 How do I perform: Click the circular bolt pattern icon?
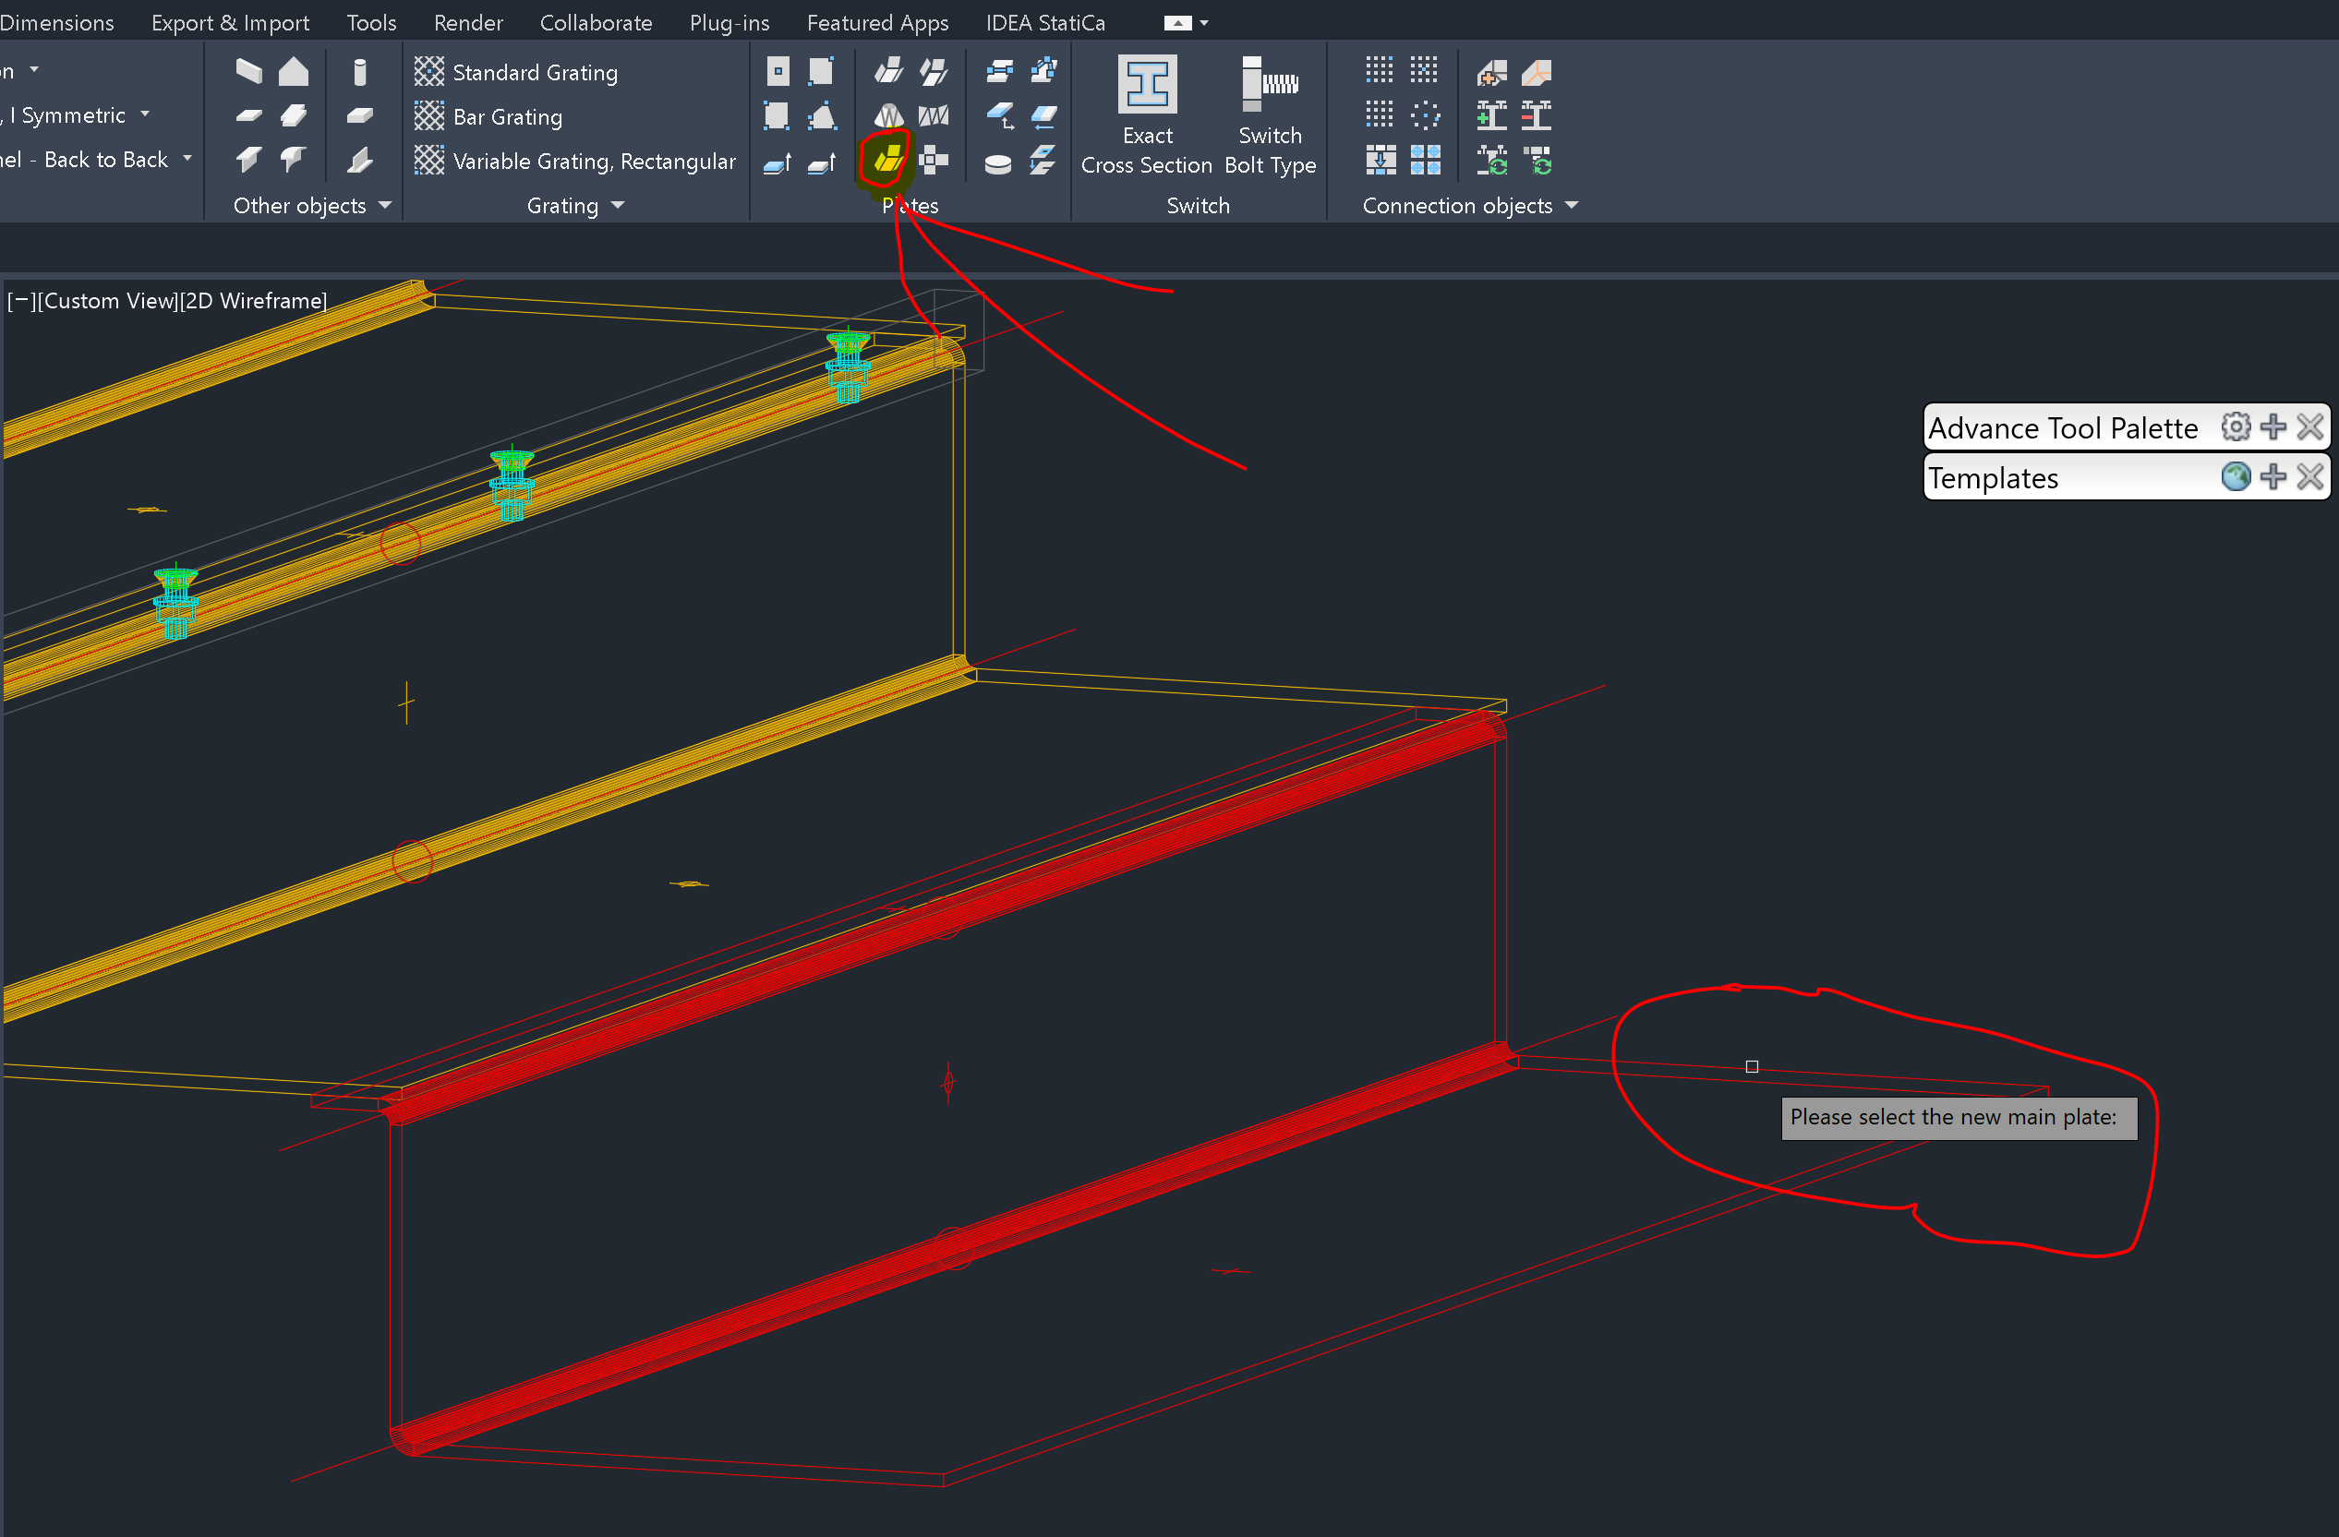(1424, 117)
